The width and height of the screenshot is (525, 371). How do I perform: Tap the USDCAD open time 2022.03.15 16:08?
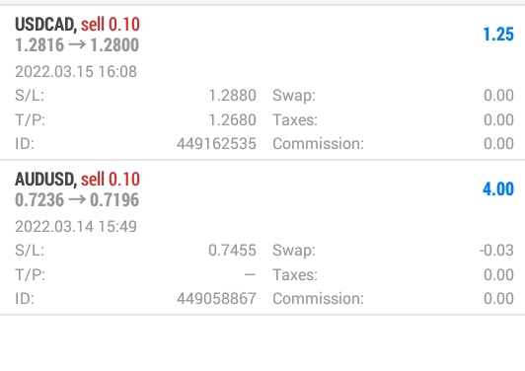(76, 72)
